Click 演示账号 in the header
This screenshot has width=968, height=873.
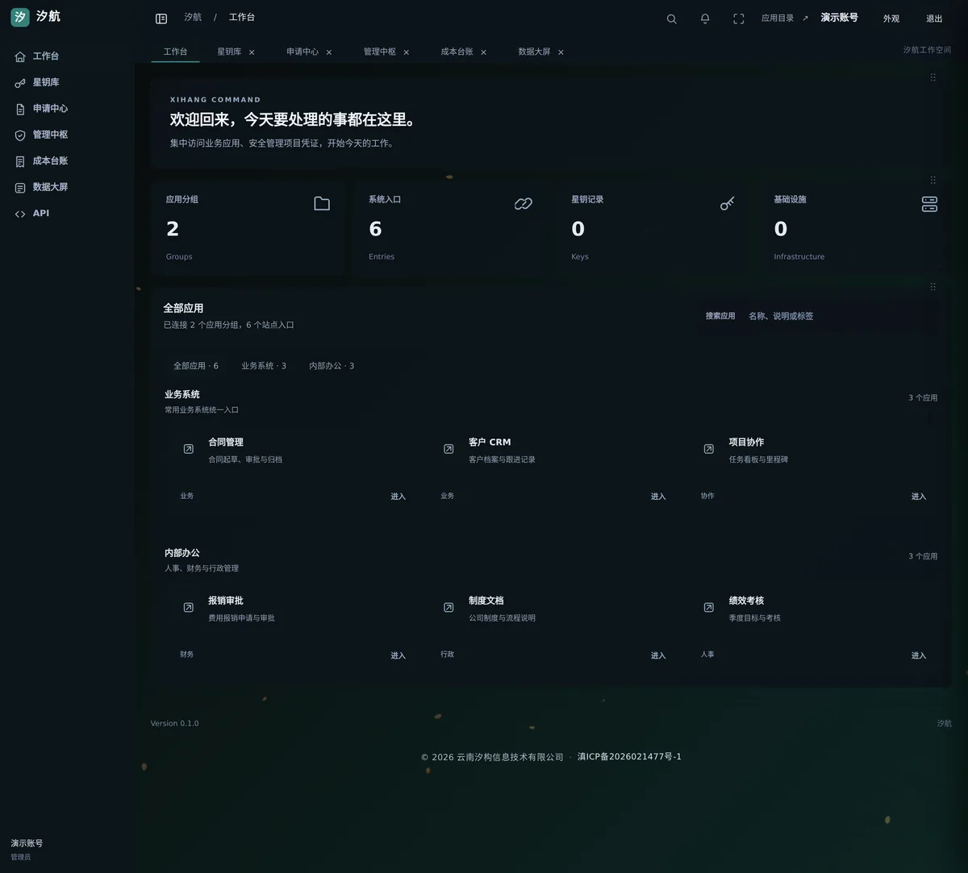pos(839,18)
